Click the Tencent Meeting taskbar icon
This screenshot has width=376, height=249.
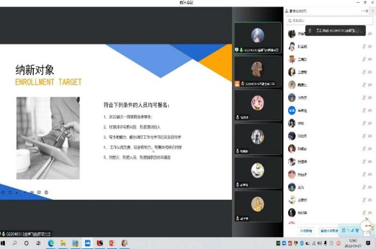pos(87,243)
